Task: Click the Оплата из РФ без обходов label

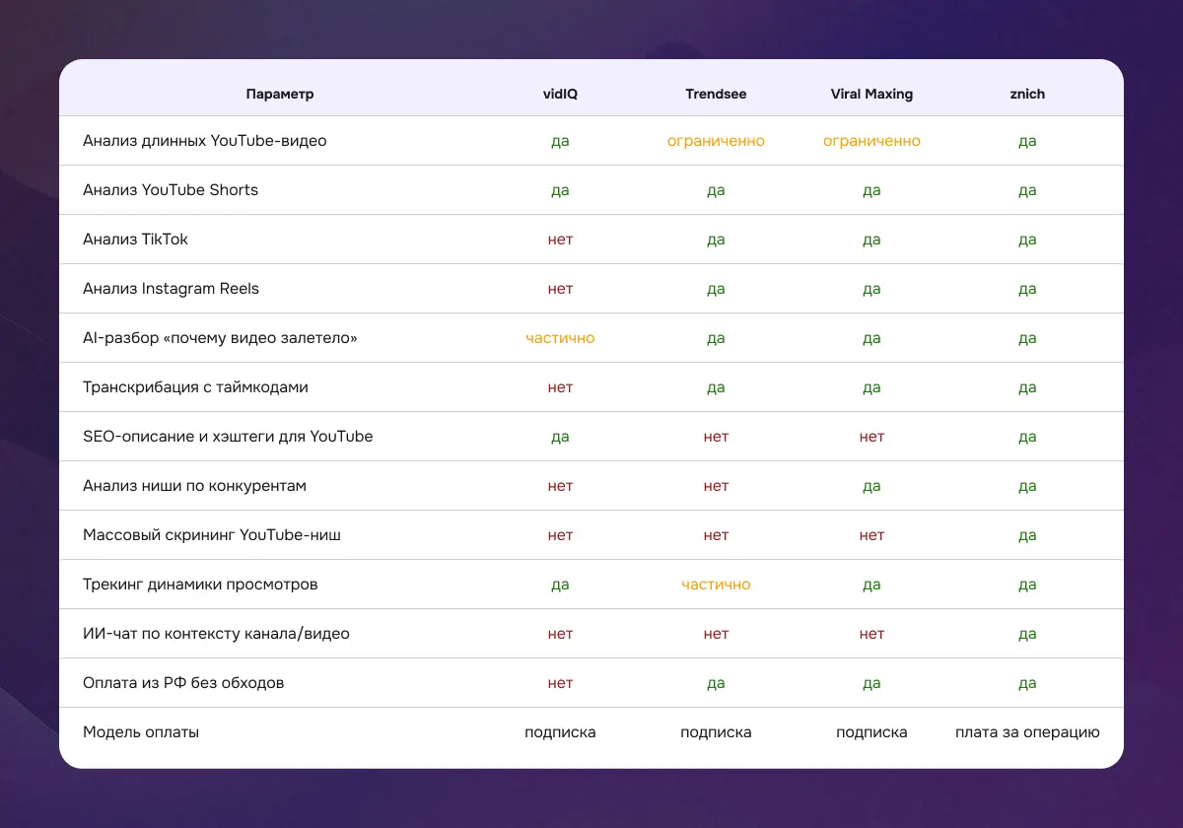Action: click(183, 683)
